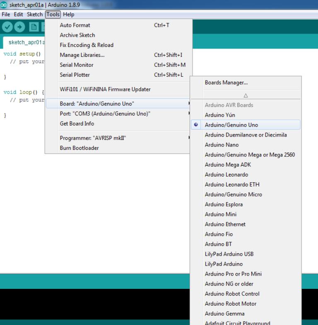Open the Edit menu
This screenshot has height=325, width=318.
point(18,14)
